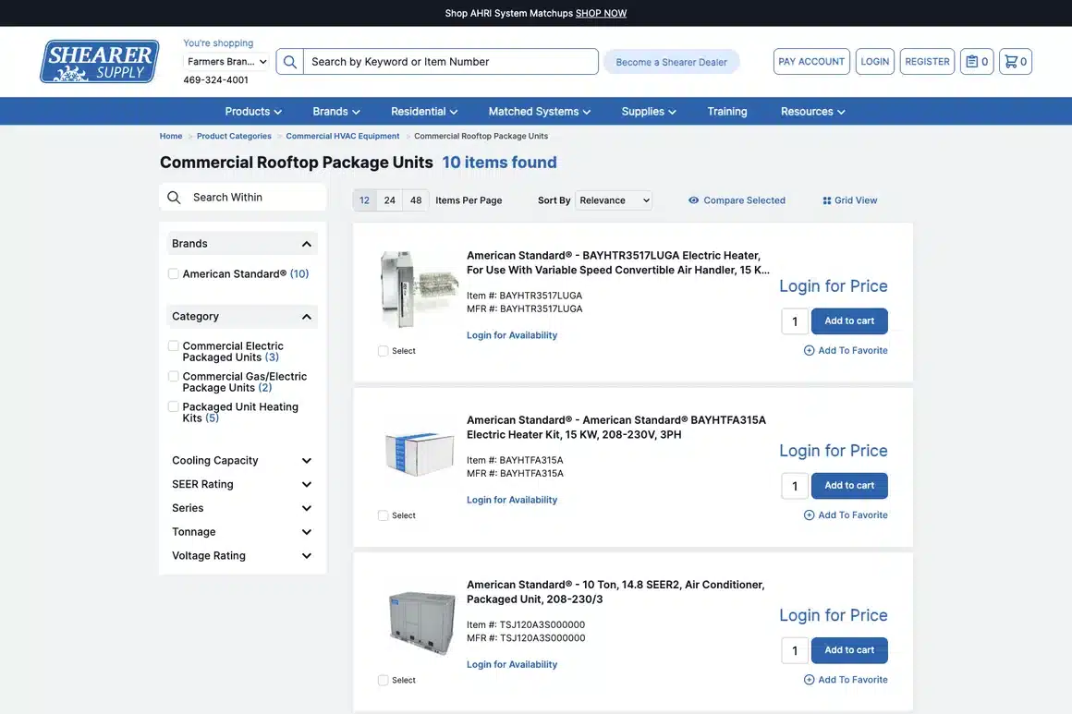Open Product Categories breadcrumb
The width and height of the screenshot is (1072, 714).
tap(234, 136)
